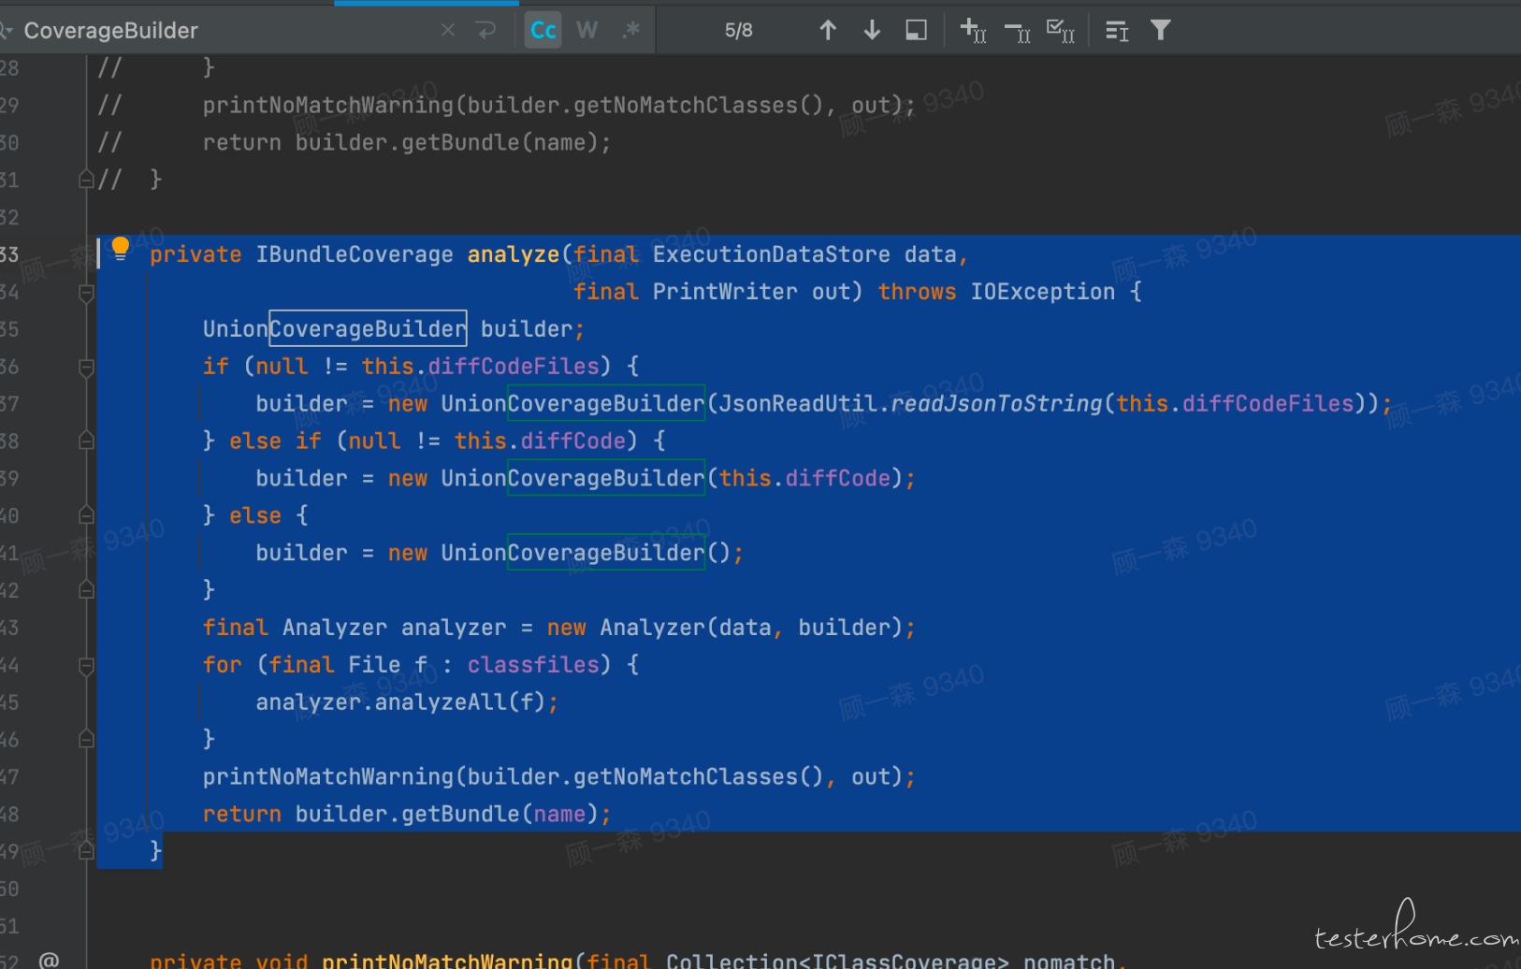The width and height of the screenshot is (1521, 969).
Task: Add selection for next occurrence icon
Action: [x=973, y=31]
